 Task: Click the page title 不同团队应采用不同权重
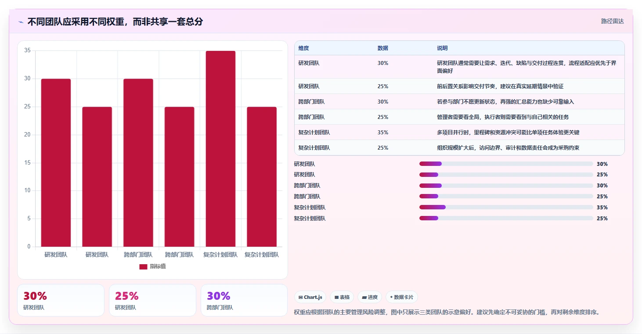[x=115, y=22]
